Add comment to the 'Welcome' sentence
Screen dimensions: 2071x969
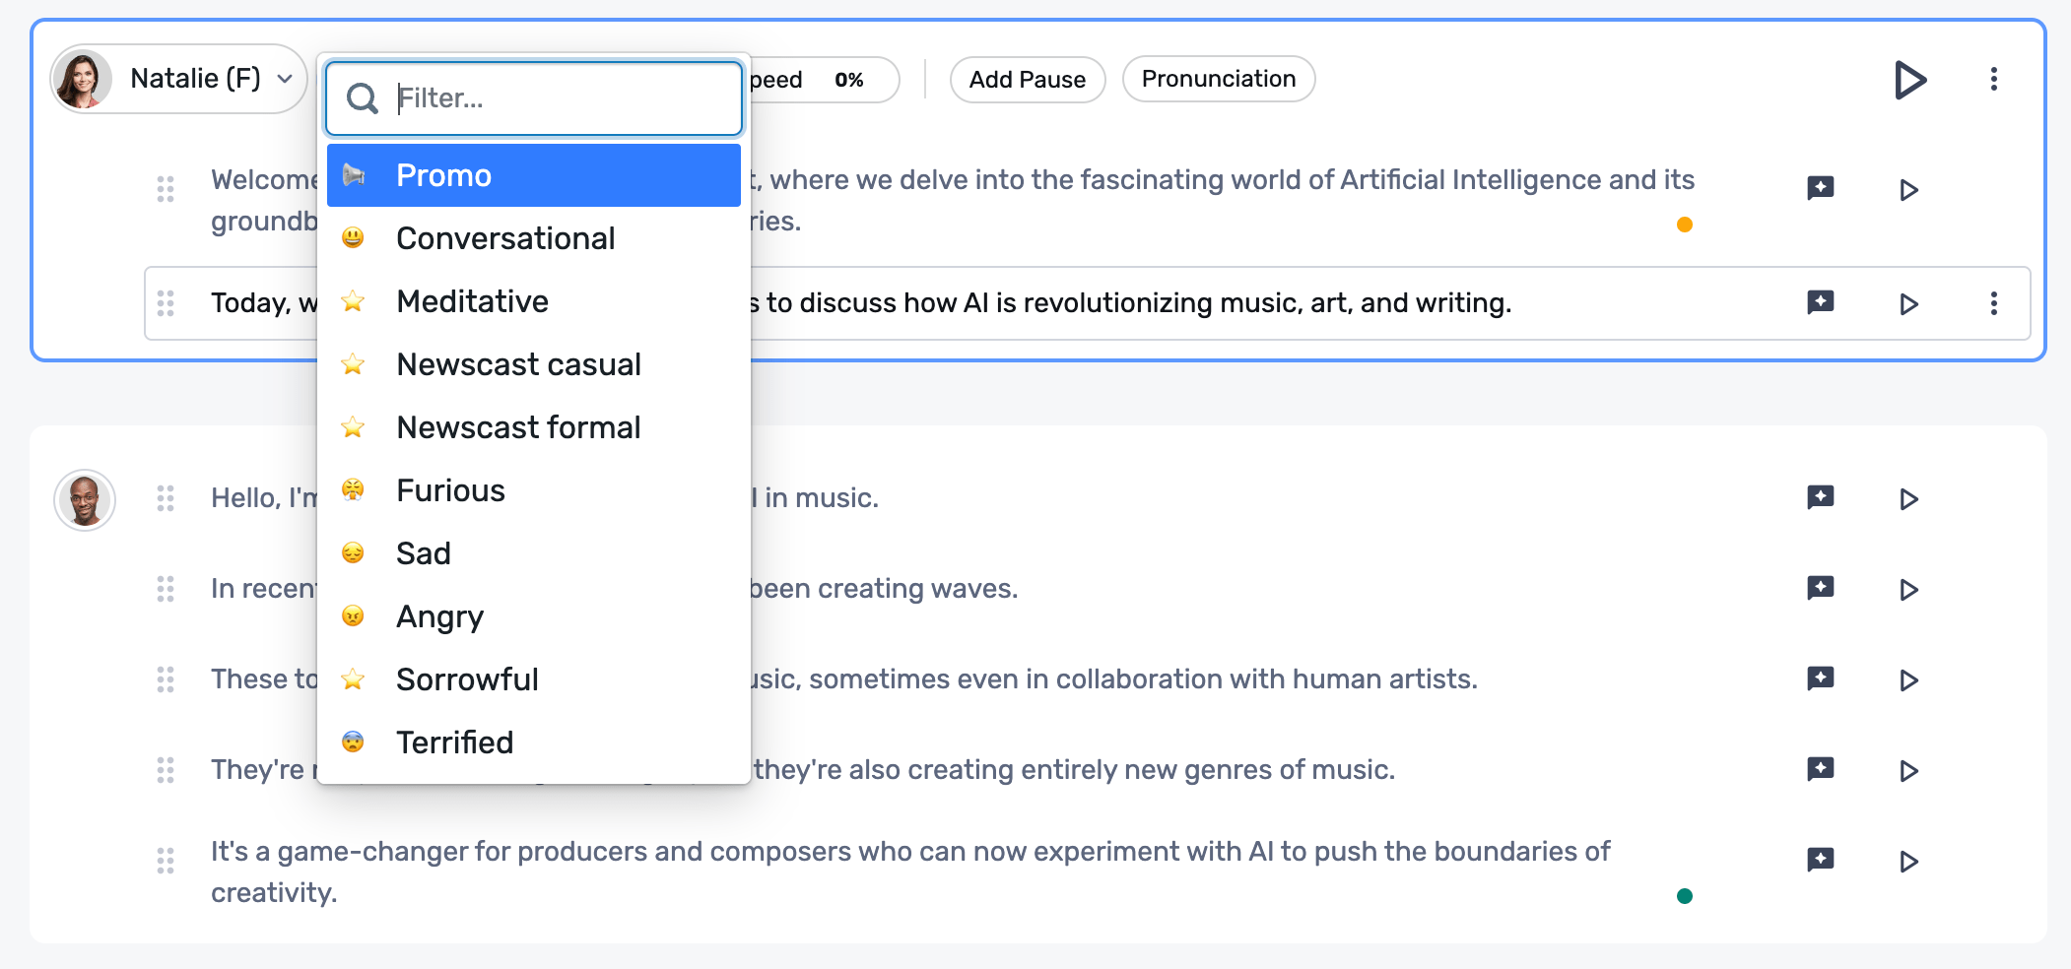coord(1821,188)
